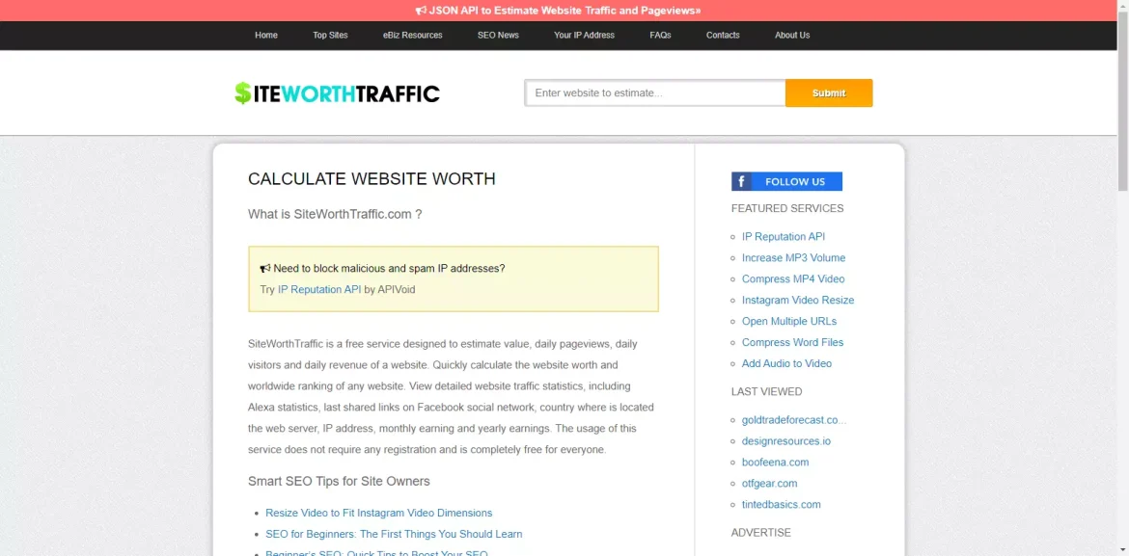Go to Home in navigation bar

(x=265, y=36)
